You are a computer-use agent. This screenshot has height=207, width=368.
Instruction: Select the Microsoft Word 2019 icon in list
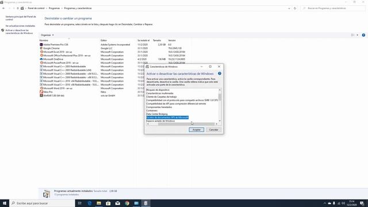(41, 88)
